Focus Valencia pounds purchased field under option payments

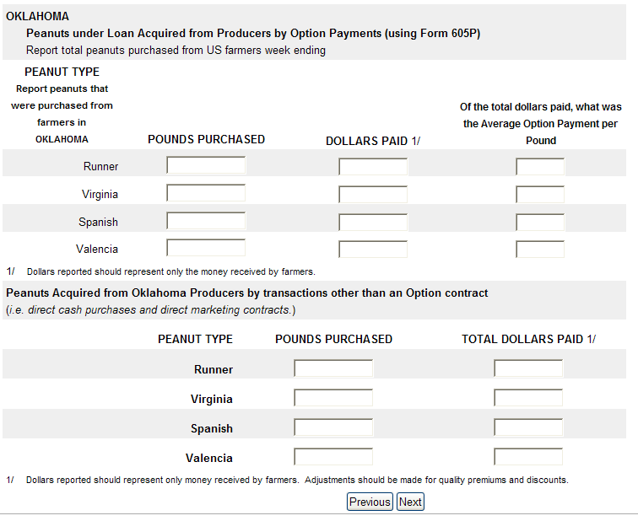206,248
